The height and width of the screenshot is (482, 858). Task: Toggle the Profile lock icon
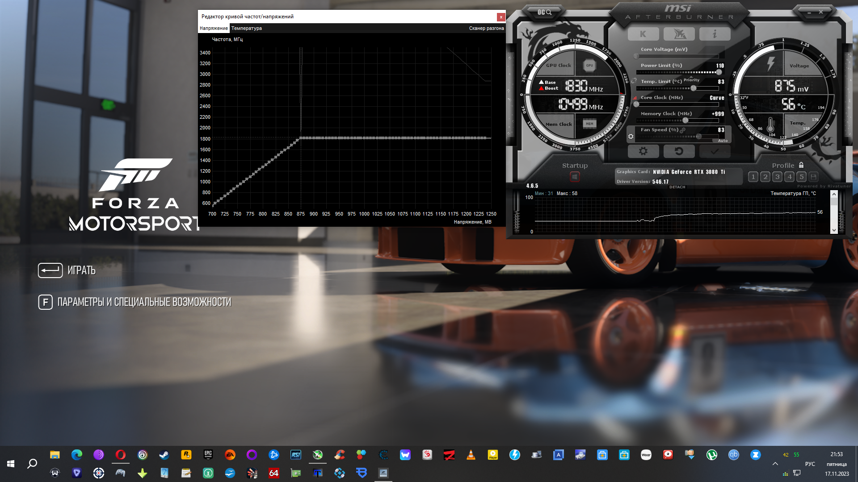pyautogui.click(x=801, y=165)
